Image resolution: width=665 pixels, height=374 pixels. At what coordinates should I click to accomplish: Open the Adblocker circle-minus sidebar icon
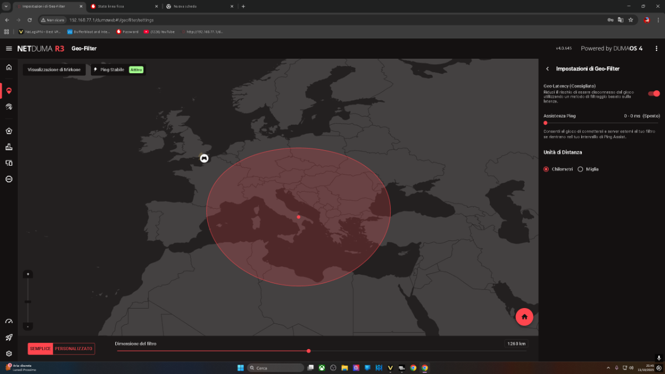click(x=9, y=179)
